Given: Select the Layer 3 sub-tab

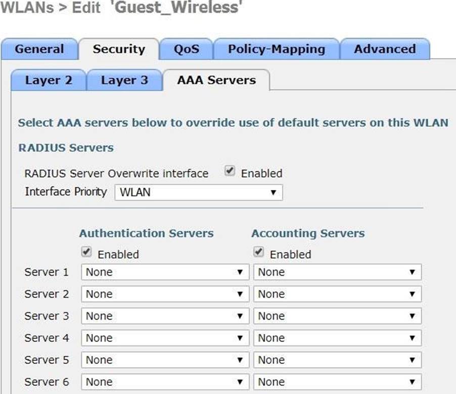Looking at the screenshot, I should [124, 80].
